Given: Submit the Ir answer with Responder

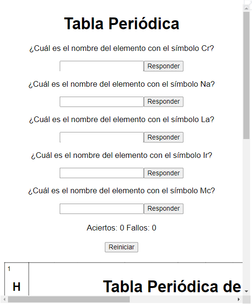Looking at the screenshot, I should (x=164, y=173).
